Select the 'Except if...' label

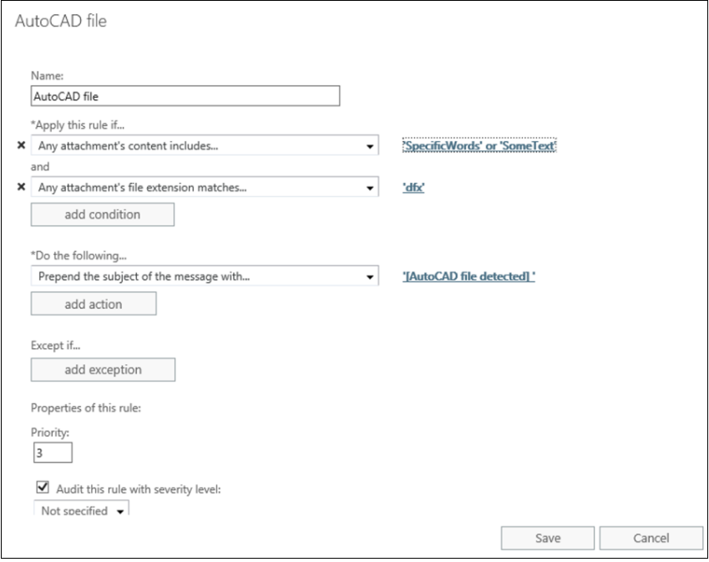point(56,346)
